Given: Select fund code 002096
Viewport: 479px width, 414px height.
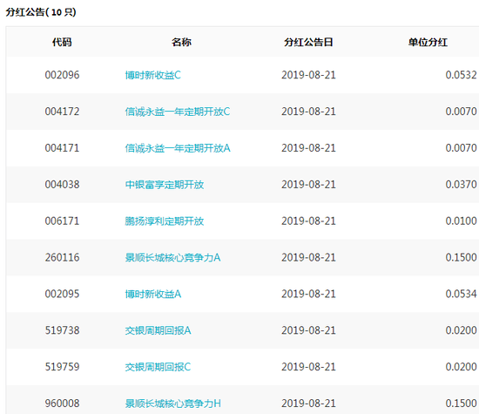Looking at the screenshot, I should click(x=62, y=75).
